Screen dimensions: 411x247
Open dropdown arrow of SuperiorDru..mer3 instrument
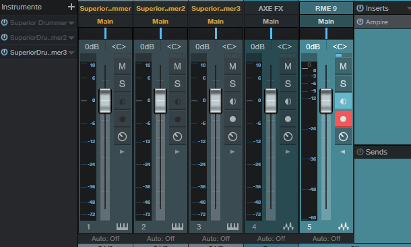(71, 53)
